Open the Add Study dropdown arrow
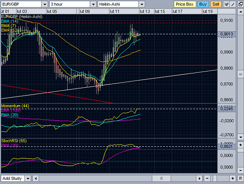244x184 pixels. pos(28,179)
